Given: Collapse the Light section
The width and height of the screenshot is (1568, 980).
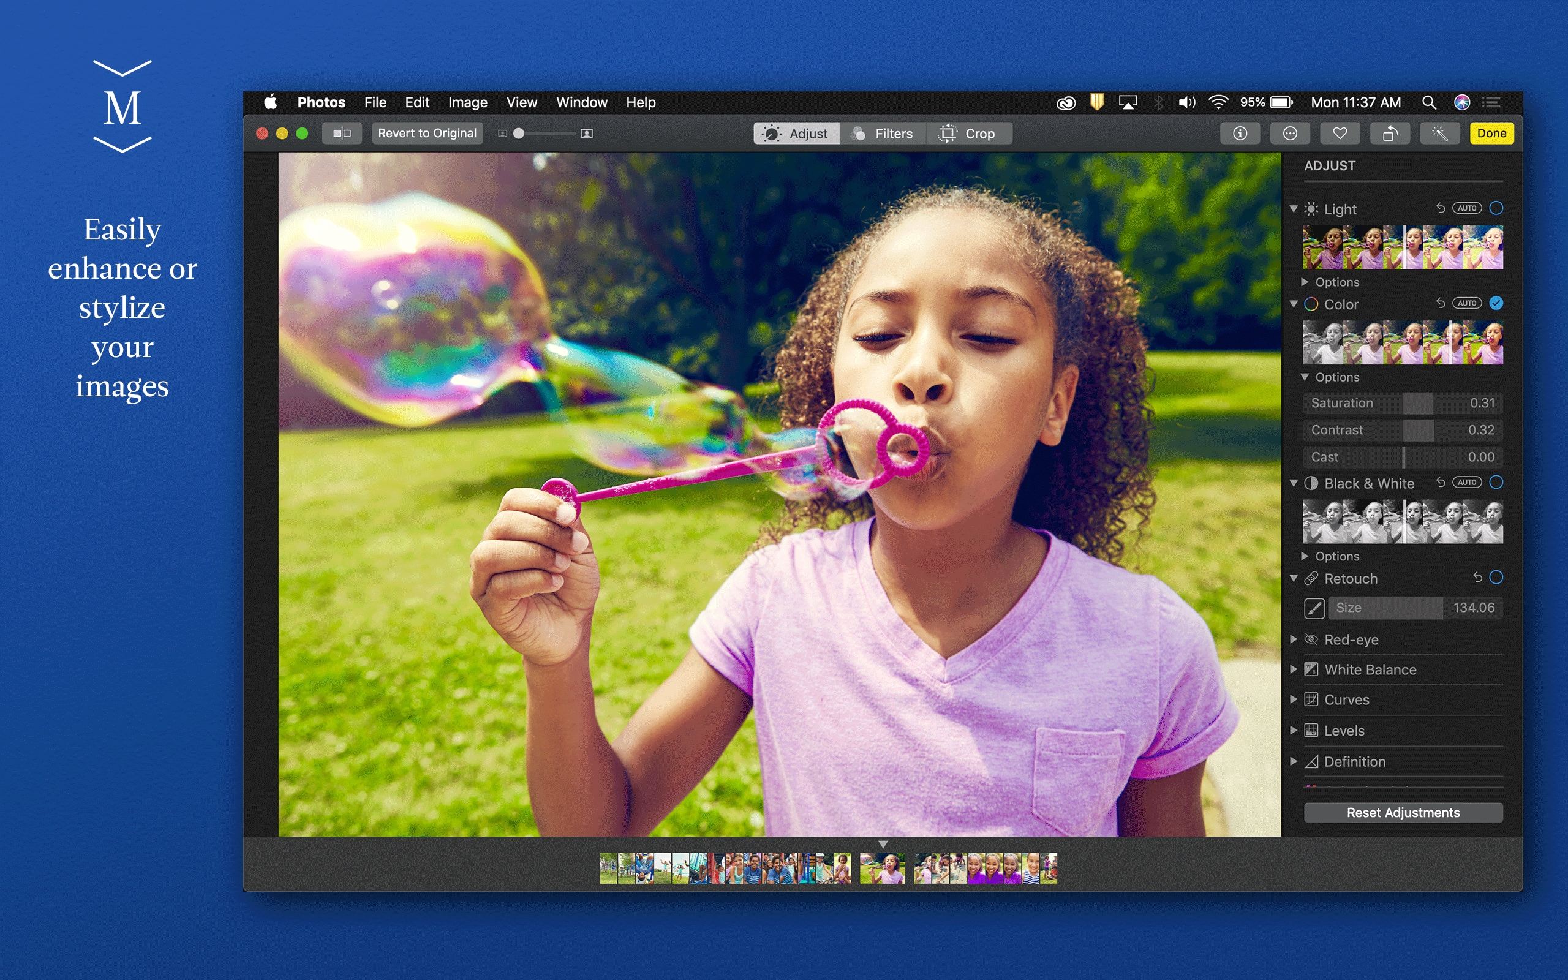Looking at the screenshot, I should (x=1293, y=209).
